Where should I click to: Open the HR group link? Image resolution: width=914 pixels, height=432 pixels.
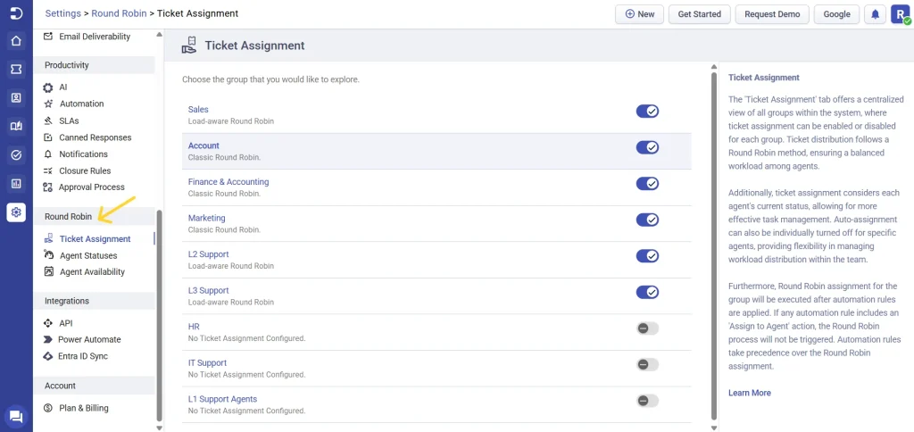[194, 327]
